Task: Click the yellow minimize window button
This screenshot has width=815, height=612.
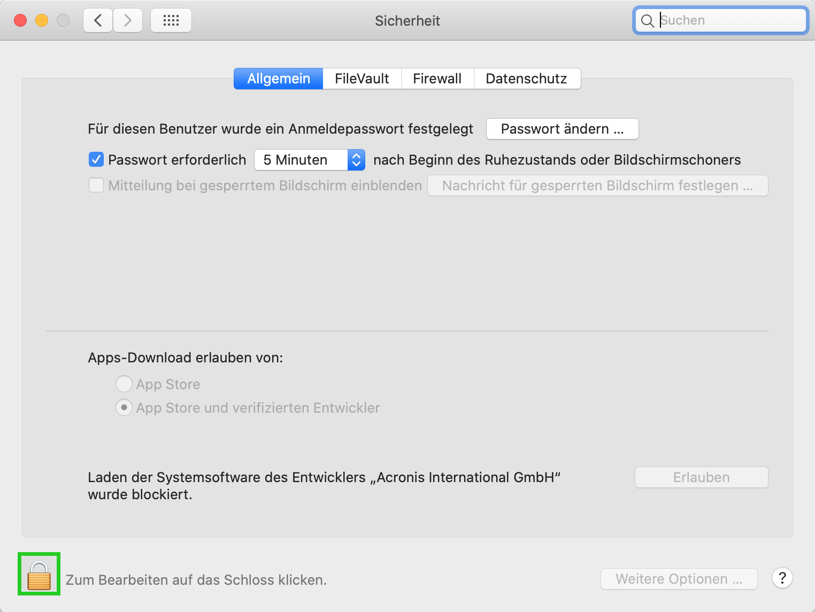Action: click(x=42, y=21)
